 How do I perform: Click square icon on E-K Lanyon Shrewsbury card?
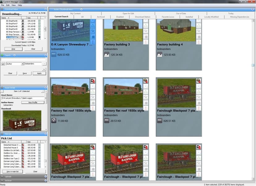coord(93,37)
